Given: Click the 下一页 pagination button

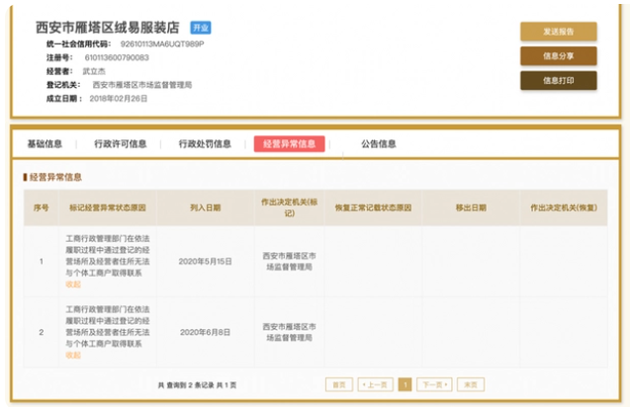Looking at the screenshot, I should click(x=434, y=384).
